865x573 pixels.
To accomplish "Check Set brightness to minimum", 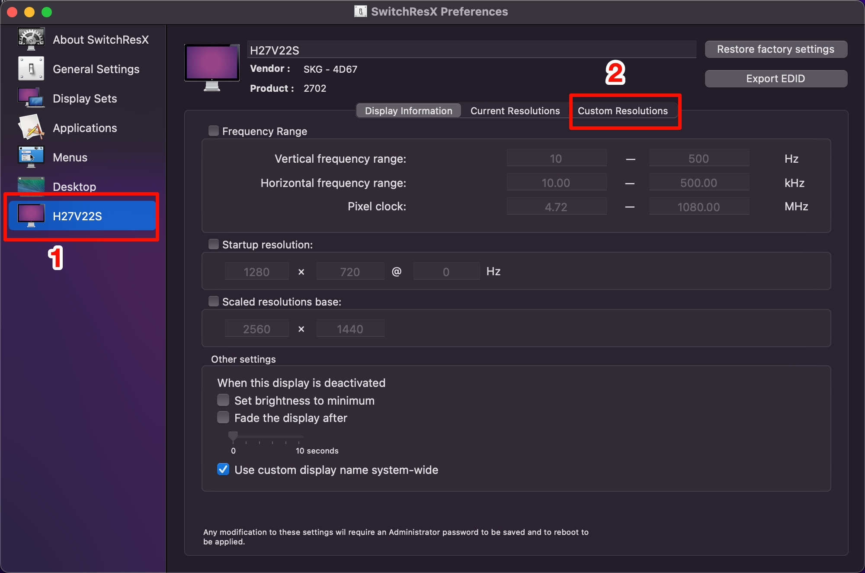I will click(x=223, y=400).
